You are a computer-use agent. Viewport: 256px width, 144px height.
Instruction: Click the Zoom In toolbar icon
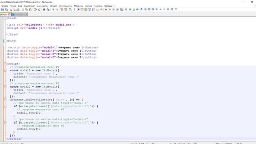(x=53, y=10)
